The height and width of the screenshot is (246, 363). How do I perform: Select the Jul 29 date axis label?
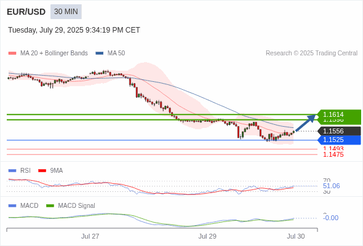pos(207,236)
